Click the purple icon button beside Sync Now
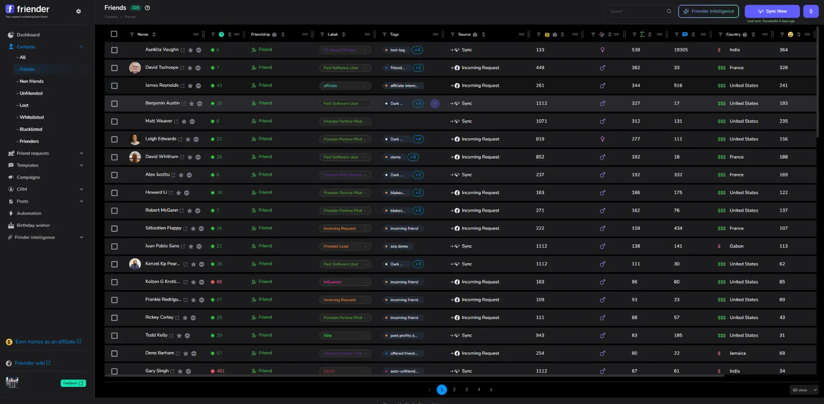This screenshot has height=404, width=824. tap(811, 11)
